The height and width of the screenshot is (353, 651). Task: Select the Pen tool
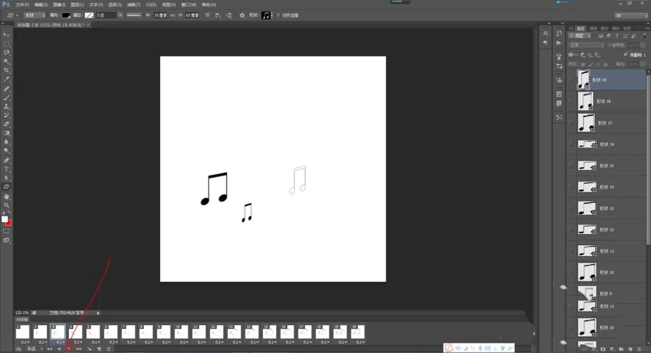[7, 160]
